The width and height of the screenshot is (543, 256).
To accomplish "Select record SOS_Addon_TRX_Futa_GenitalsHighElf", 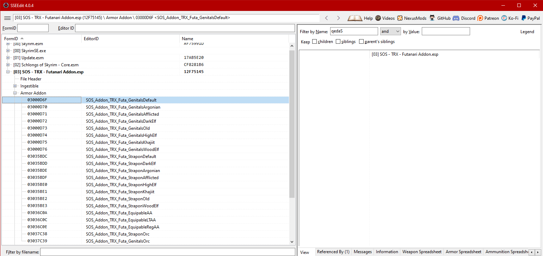I will click(x=145, y=135).
